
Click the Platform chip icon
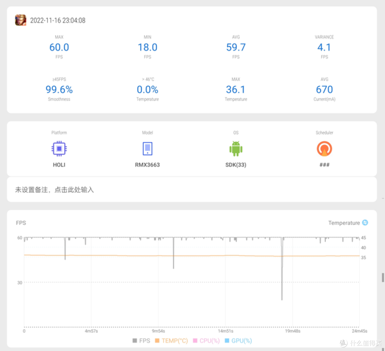[x=59, y=148]
